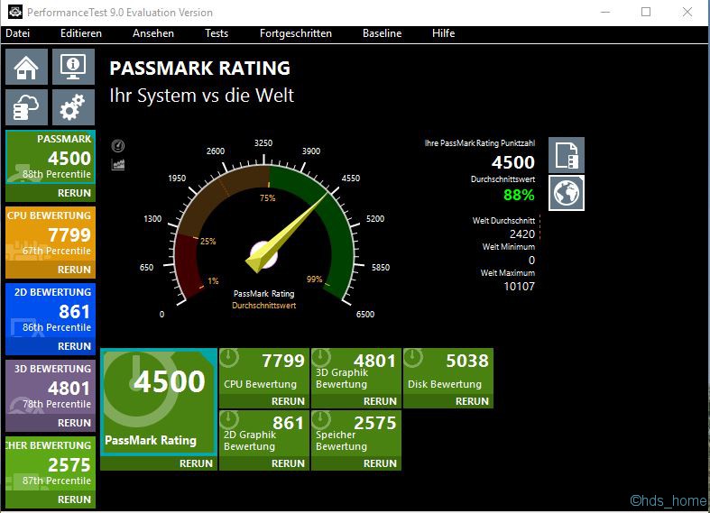
Task: Open the Speicher Bewertung 2575 tile
Action: [x=356, y=434]
